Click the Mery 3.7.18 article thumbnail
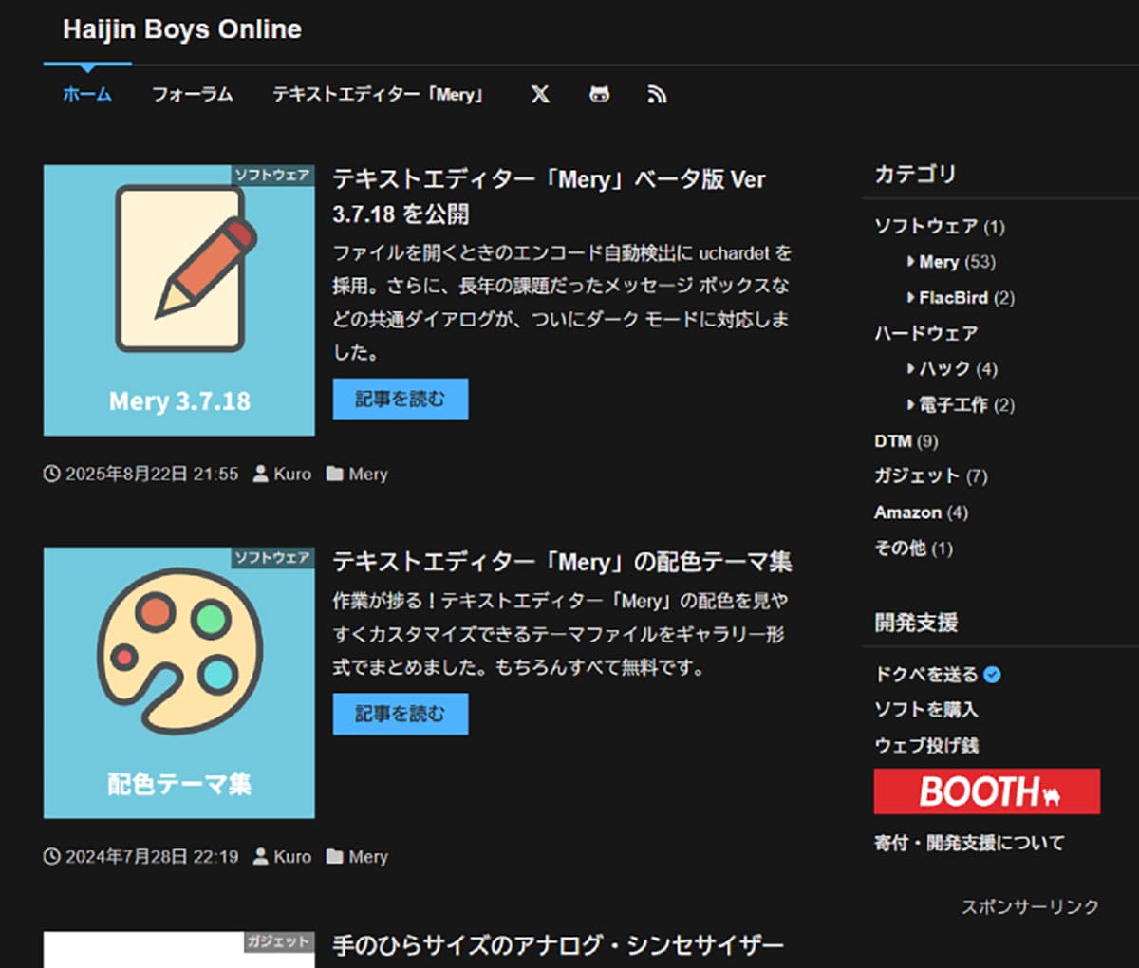The width and height of the screenshot is (1139, 968). (x=179, y=300)
